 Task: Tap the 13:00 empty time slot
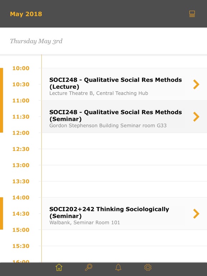[x=124, y=173]
